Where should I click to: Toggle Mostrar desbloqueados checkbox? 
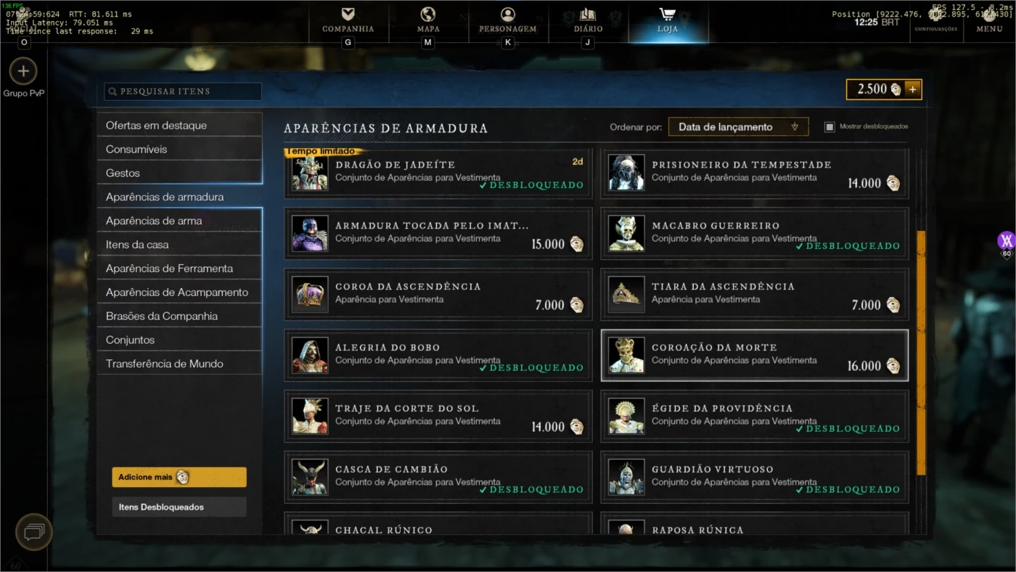829,126
